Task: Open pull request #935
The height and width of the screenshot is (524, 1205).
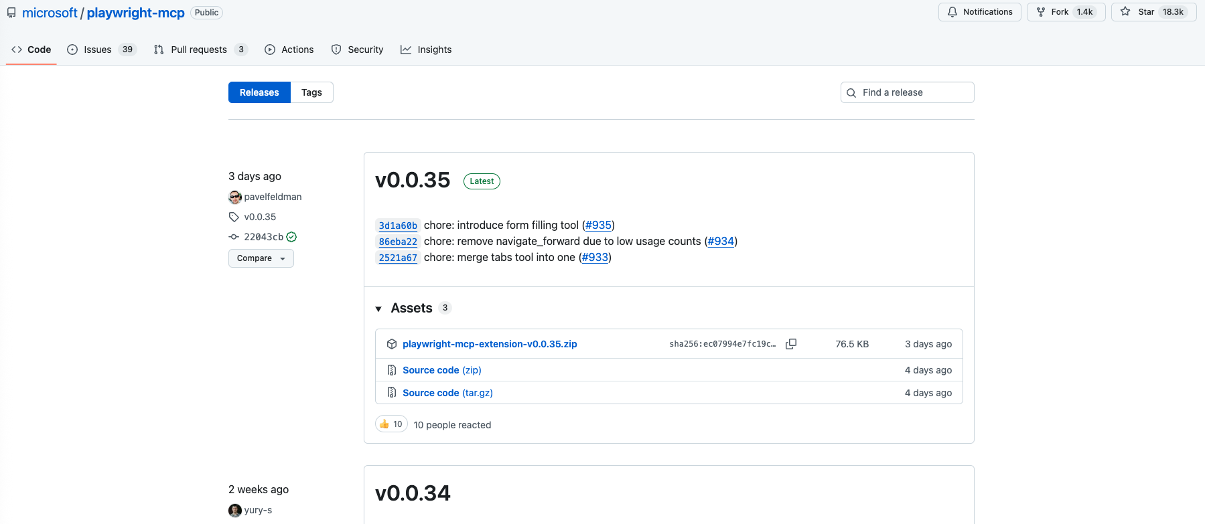Action: (x=598, y=225)
